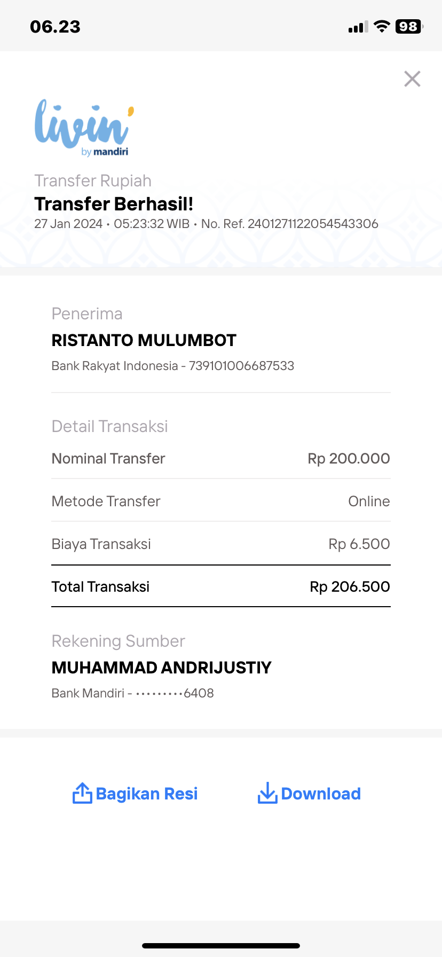Image resolution: width=442 pixels, height=957 pixels.
Task: Tap the share icon beside Bagikan Resi
Action: [x=82, y=793]
